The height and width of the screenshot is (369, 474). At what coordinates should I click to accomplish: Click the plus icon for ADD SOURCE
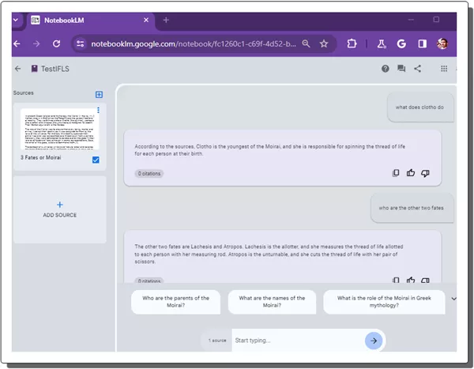60,205
